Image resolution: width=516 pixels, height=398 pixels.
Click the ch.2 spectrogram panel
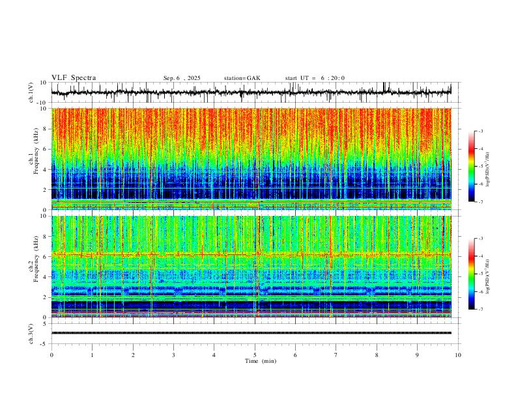click(251, 267)
